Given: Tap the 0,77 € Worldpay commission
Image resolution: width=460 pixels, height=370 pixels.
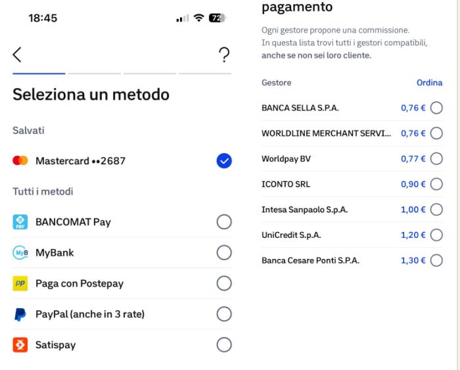Looking at the screenshot, I should tap(413, 159).
